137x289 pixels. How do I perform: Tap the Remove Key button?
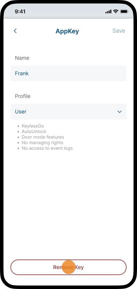(69, 267)
